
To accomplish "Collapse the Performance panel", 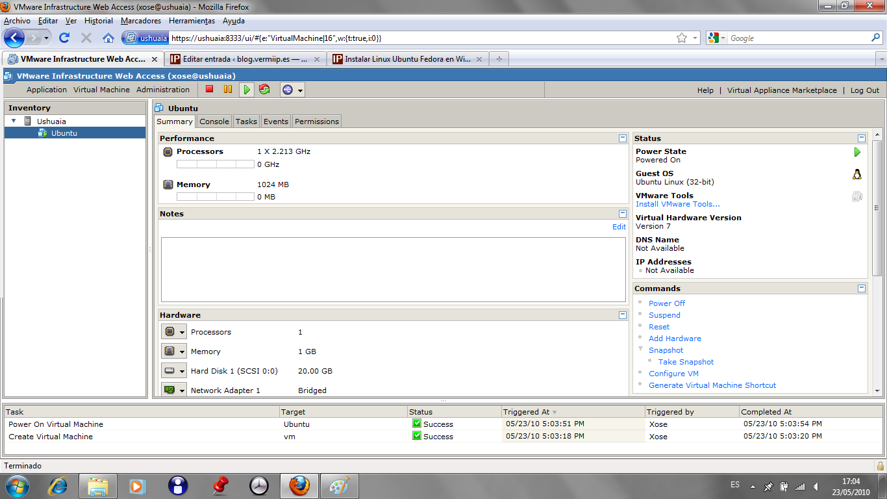I will (x=622, y=138).
